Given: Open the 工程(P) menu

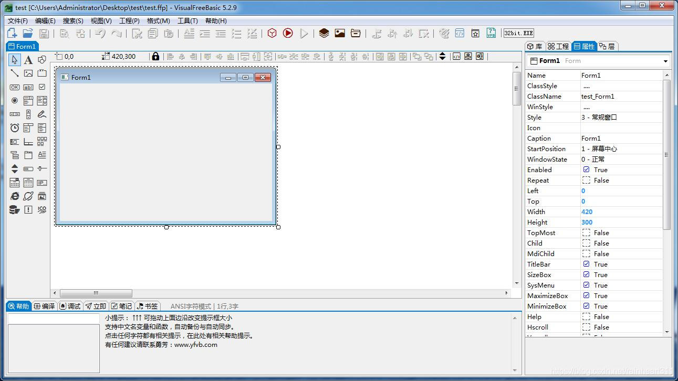Looking at the screenshot, I should pyautogui.click(x=130, y=20).
